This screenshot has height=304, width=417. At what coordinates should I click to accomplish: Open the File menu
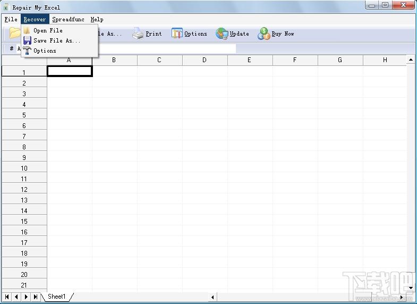(x=11, y=20)
